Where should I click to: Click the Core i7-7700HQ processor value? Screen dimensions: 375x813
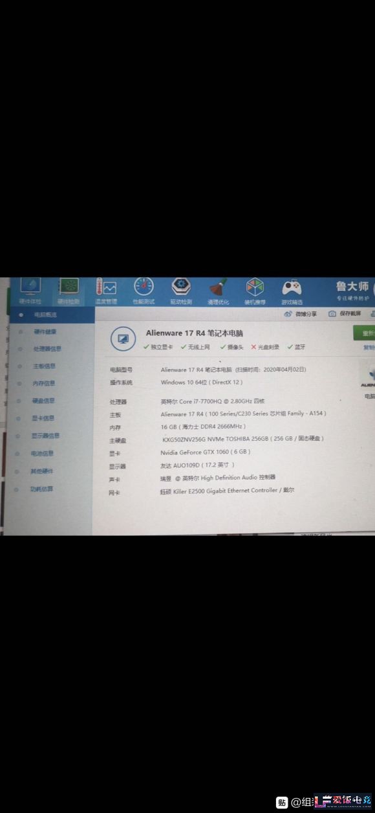pos(213,401)
